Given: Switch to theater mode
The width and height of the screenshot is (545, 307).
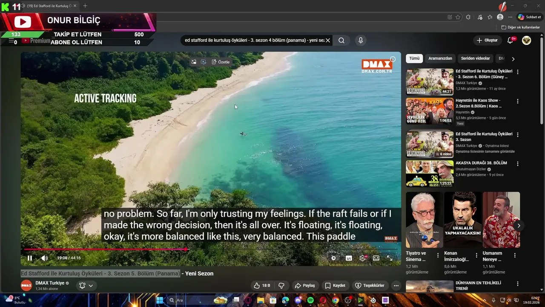Looking at the screenshot, I should (376, 258).
